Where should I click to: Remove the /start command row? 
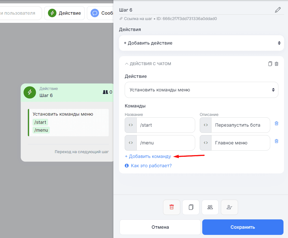pyautogui.click(x=276, y=123)
